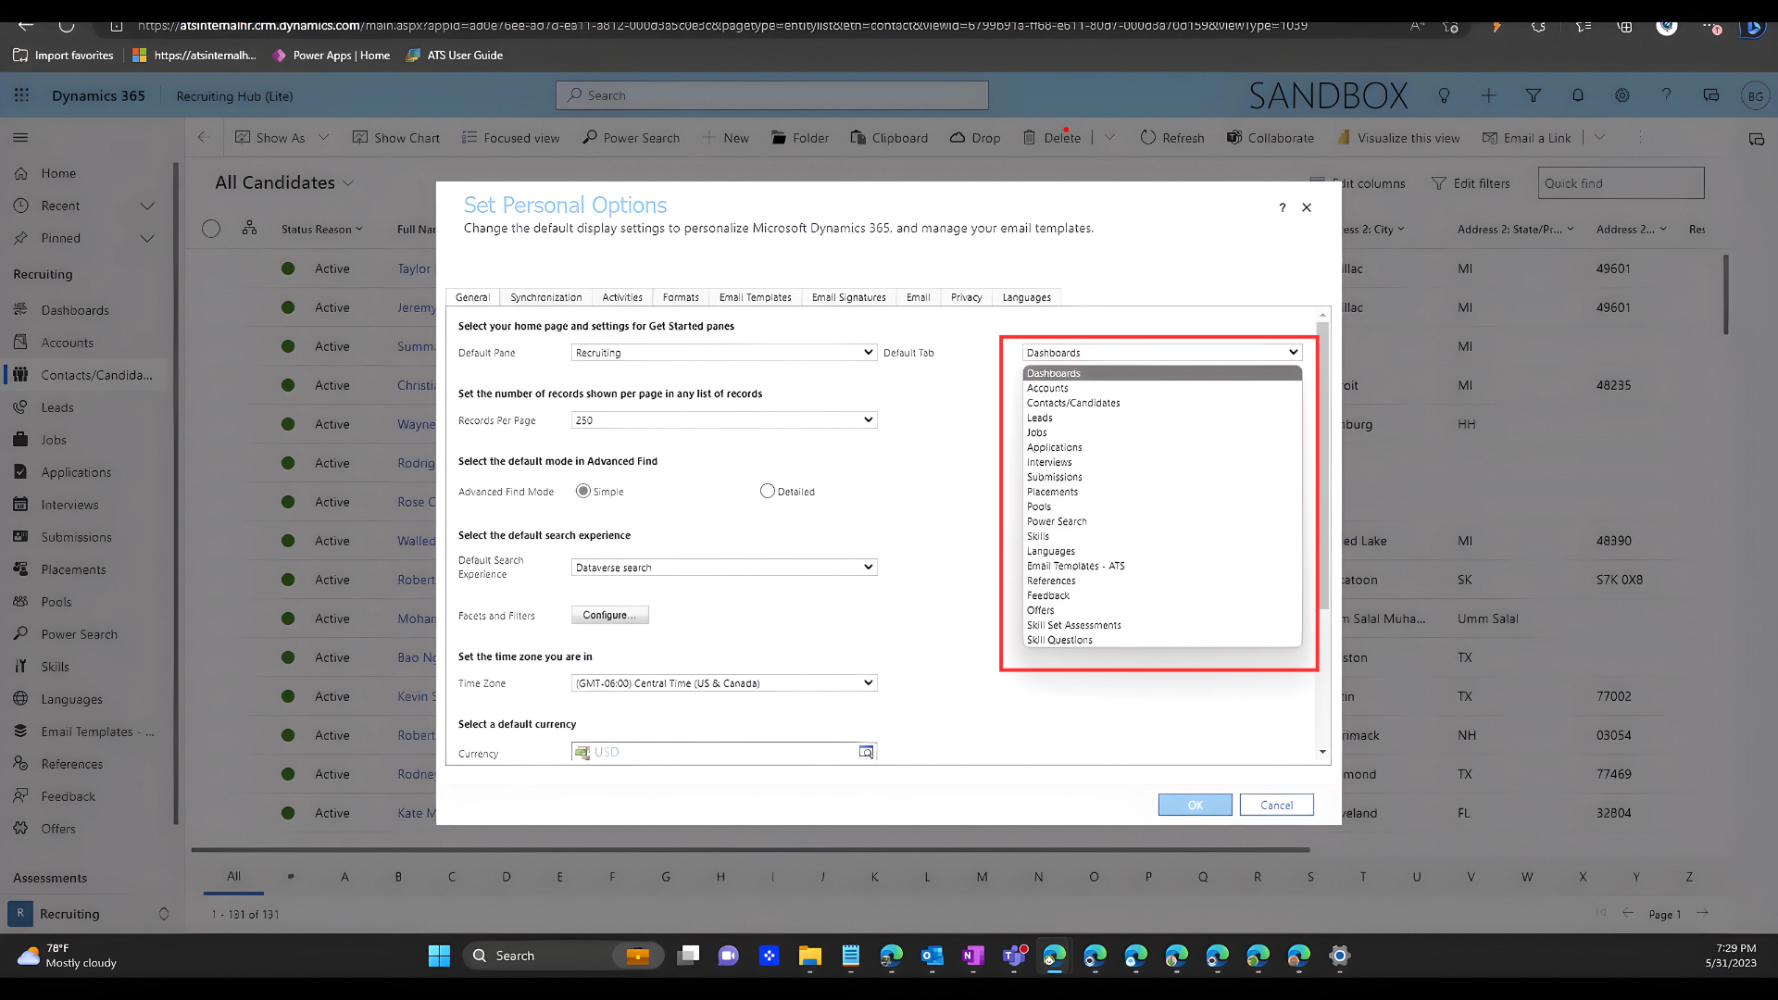Image resolution: width=1778 pixels, height=1000 pixels.
Task: Switch to the Email Signatures tab
Action: pos(849,297)
